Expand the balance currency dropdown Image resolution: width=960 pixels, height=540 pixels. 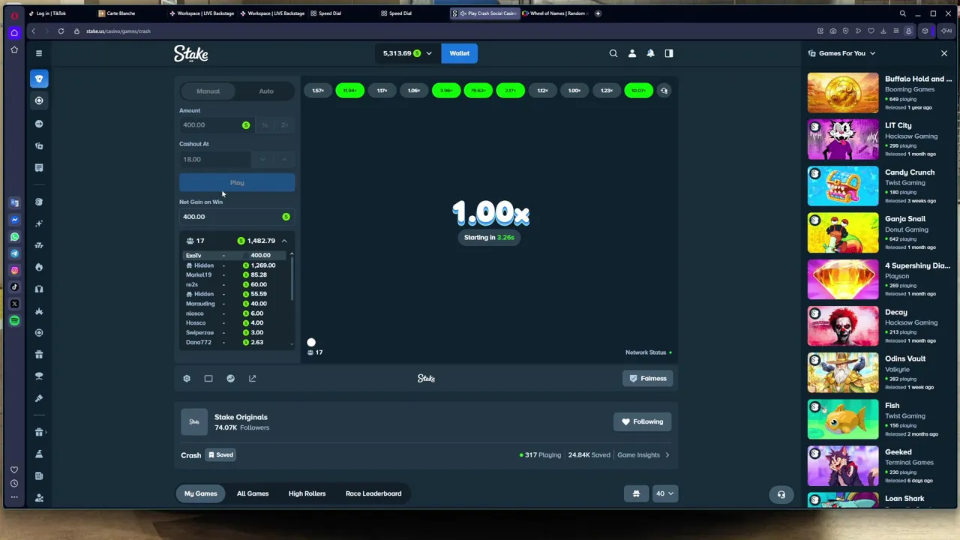[x=429, y=53]
